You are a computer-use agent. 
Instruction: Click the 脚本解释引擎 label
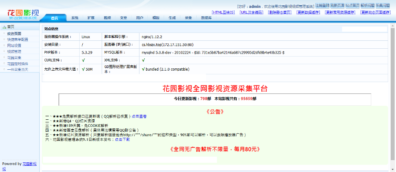[x=117, y=37]
